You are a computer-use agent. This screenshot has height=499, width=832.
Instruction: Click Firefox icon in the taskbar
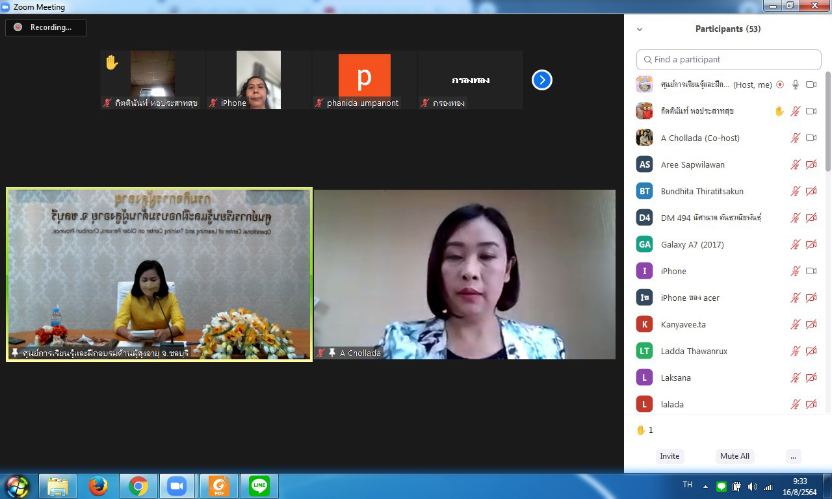(98, 486)
